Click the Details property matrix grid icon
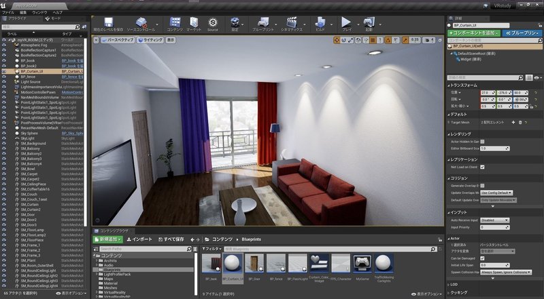 (x=529, y=78)
